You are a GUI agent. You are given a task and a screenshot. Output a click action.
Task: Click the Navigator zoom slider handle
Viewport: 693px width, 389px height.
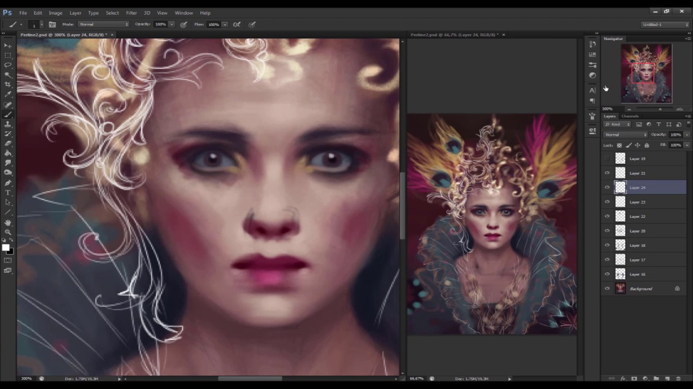tap(660, 109)
